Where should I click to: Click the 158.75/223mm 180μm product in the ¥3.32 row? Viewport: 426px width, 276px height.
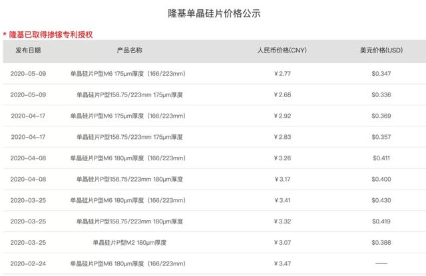click(129, 221)
